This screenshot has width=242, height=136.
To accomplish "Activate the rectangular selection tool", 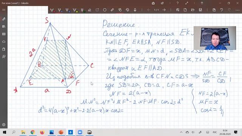I will [x=97, y=10].
